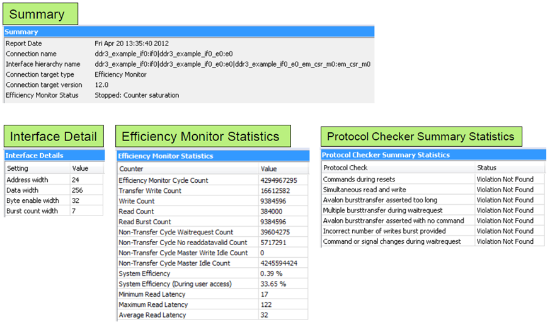The width and height of the screenshot is (550, 322).
Task: Click the Byte enable width row value 32
Action: point(76,200)
